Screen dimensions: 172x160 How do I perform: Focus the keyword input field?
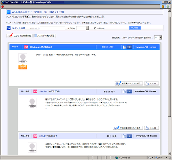[x=52, y=28]
